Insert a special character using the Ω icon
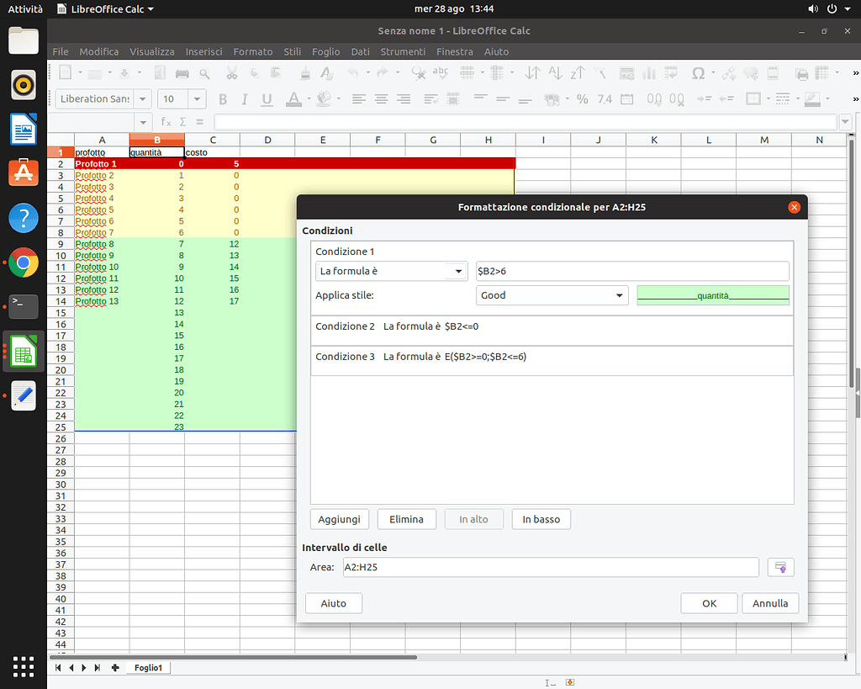 click(698, 73)
